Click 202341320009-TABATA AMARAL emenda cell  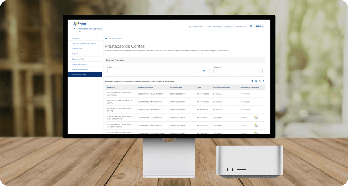coord(150,110)
